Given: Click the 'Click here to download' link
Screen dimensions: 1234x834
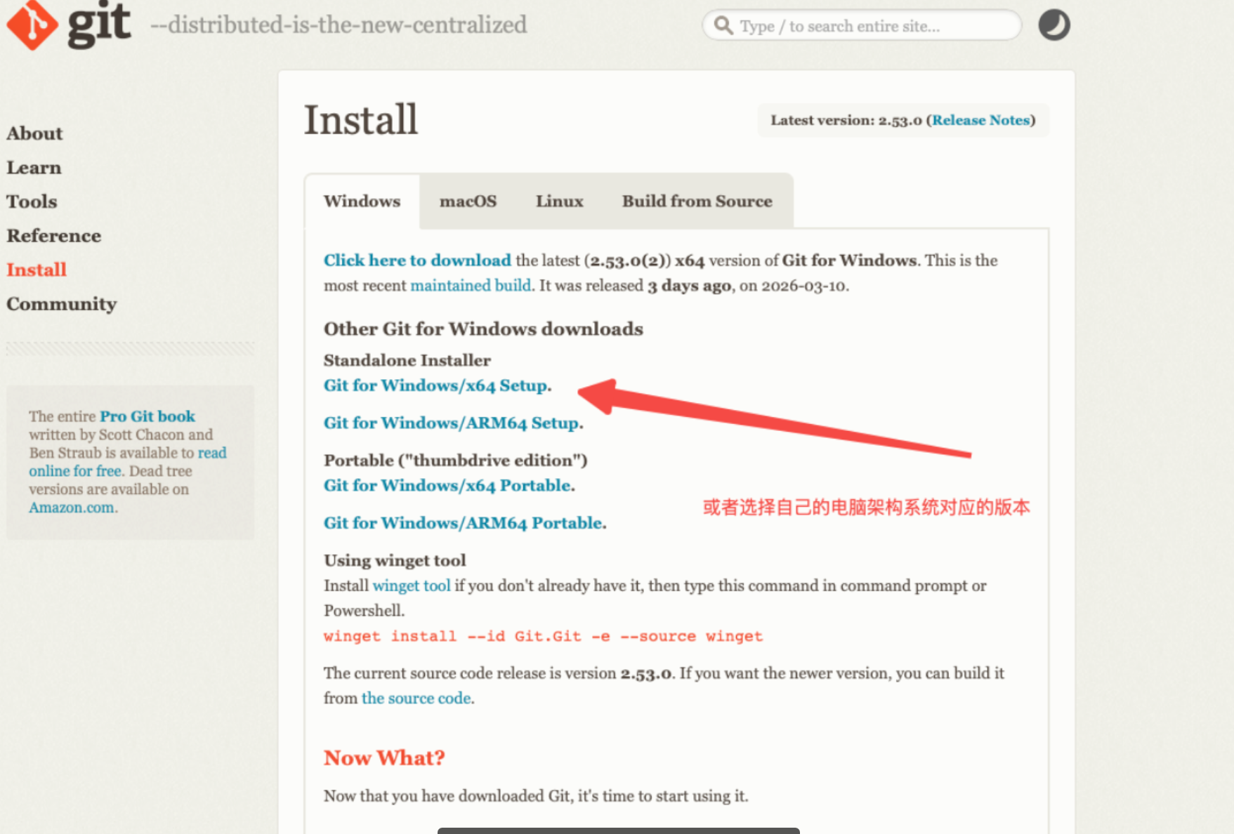Looking at the screenshot, I should click(417, 260).
